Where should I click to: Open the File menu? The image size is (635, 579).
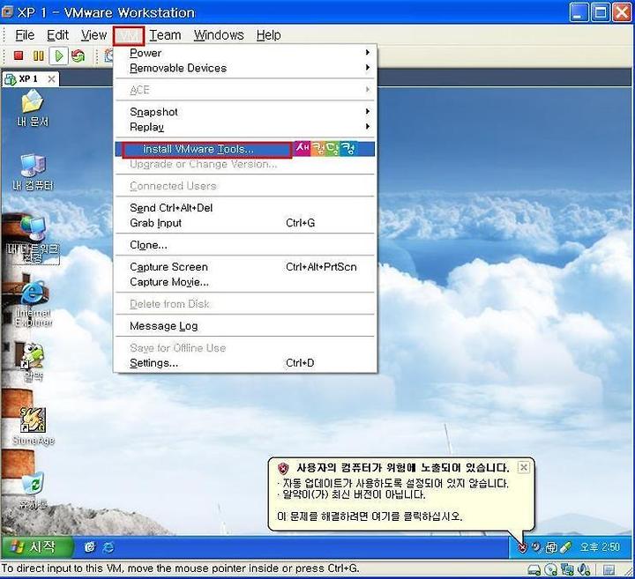(x=25, y=35)
